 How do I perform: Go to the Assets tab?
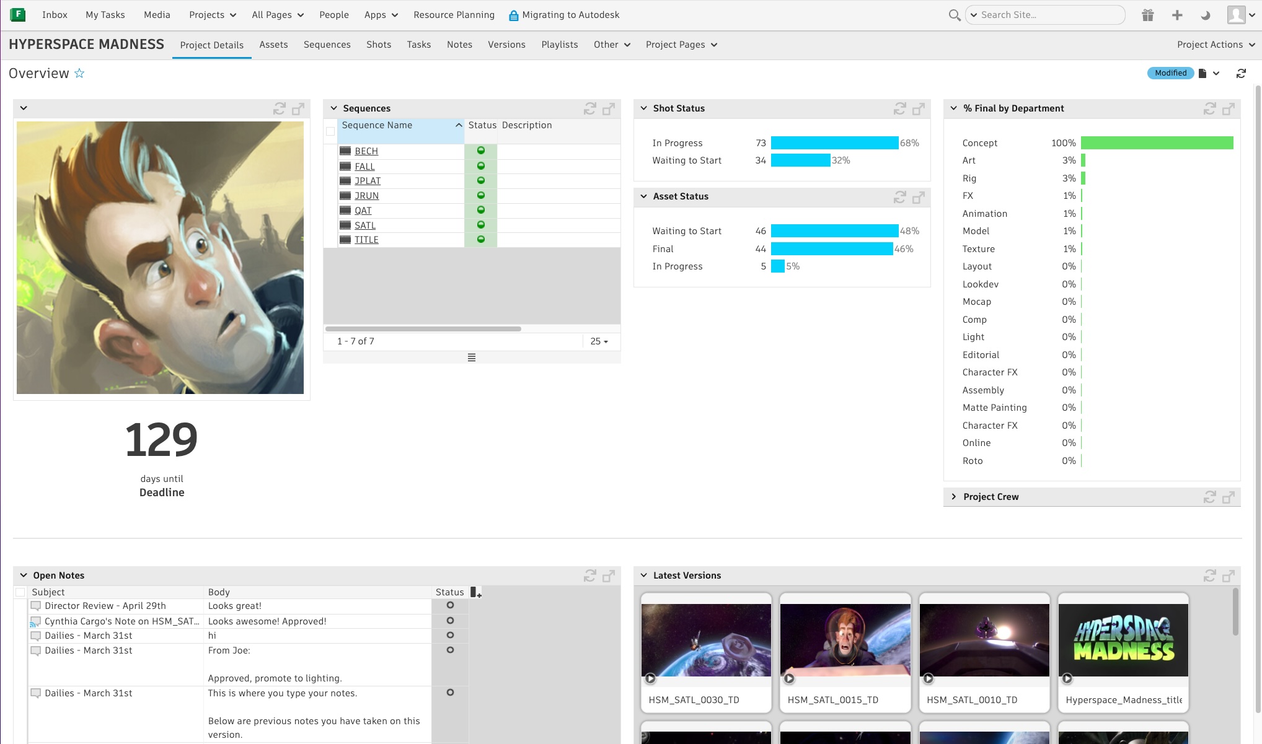click(273, 45)
